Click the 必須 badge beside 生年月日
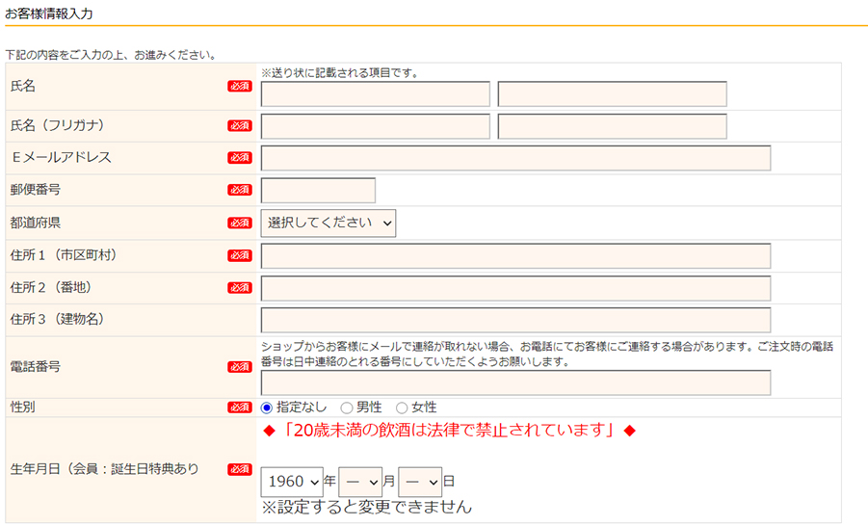The height and width of the screenshot is (526, 868). [x=239, y=470]
